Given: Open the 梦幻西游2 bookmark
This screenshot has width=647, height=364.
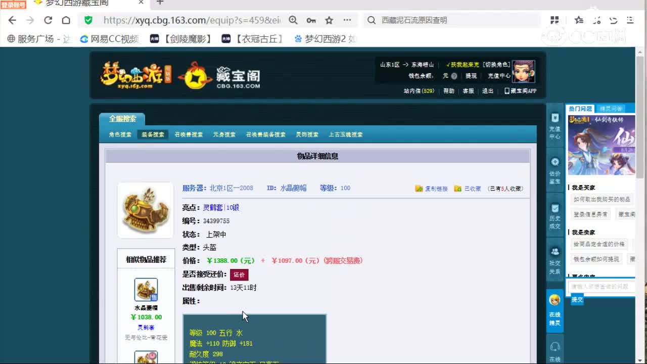Looking at the screenshot, I should coord(325,39).
